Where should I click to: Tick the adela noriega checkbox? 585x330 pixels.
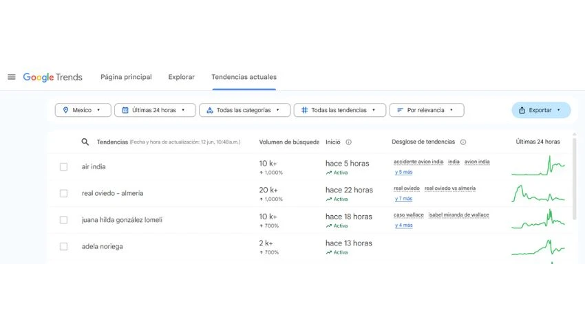pyautogui.click(x=64, y=247)
